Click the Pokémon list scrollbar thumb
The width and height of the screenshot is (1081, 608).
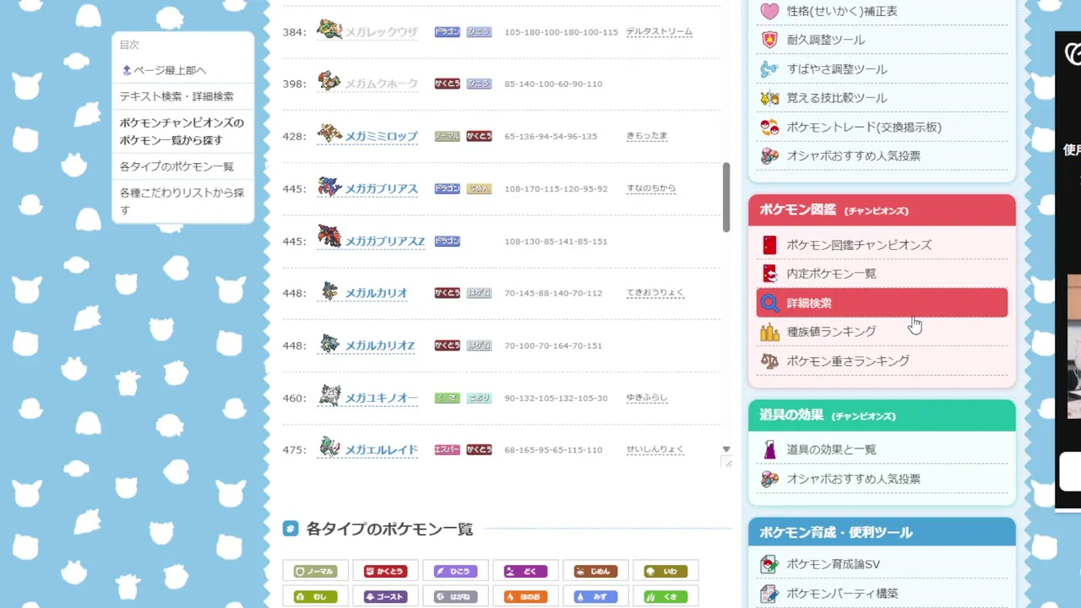click(x=726, y=197)
